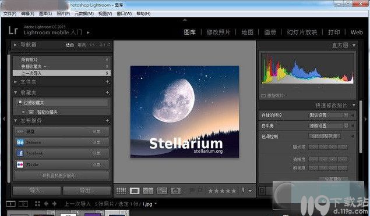Viewport: 370px width, 216px height.
Task: Hide the top module panel with the arrow
Action: (185, 20)
